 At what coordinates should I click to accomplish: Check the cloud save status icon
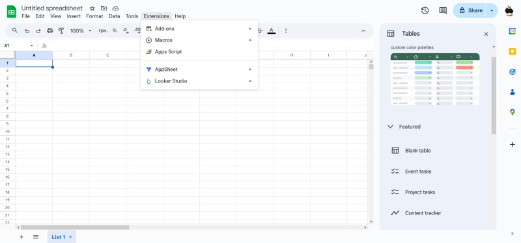click(115, 8)
